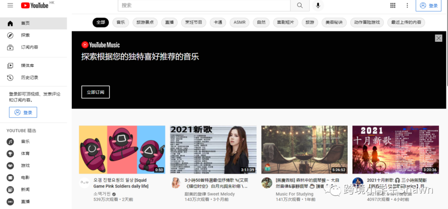Select the 卡通 filter chip
Viewport: 448px width, 209px height.
click(218, 22)
